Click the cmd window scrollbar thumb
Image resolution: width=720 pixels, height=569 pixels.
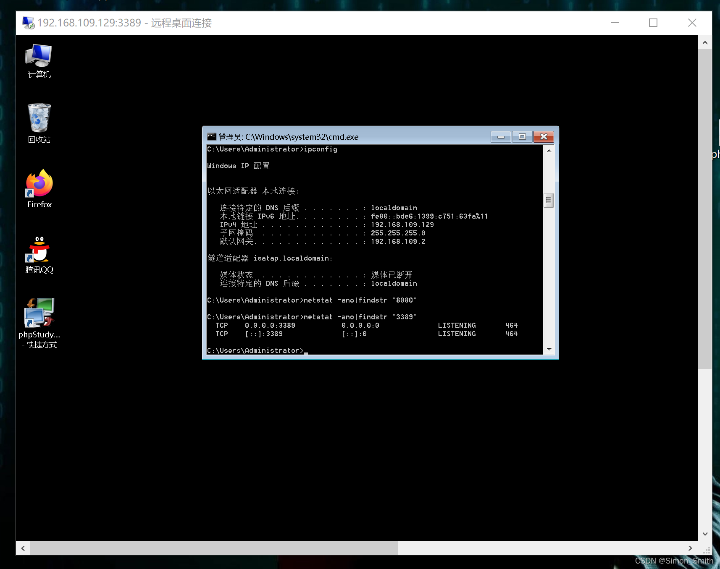(x=549, y=200)
